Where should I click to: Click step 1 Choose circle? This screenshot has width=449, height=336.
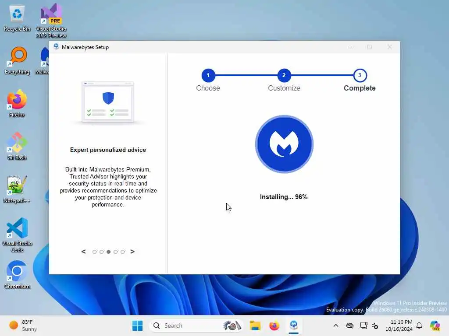click(x=208, y=75)
